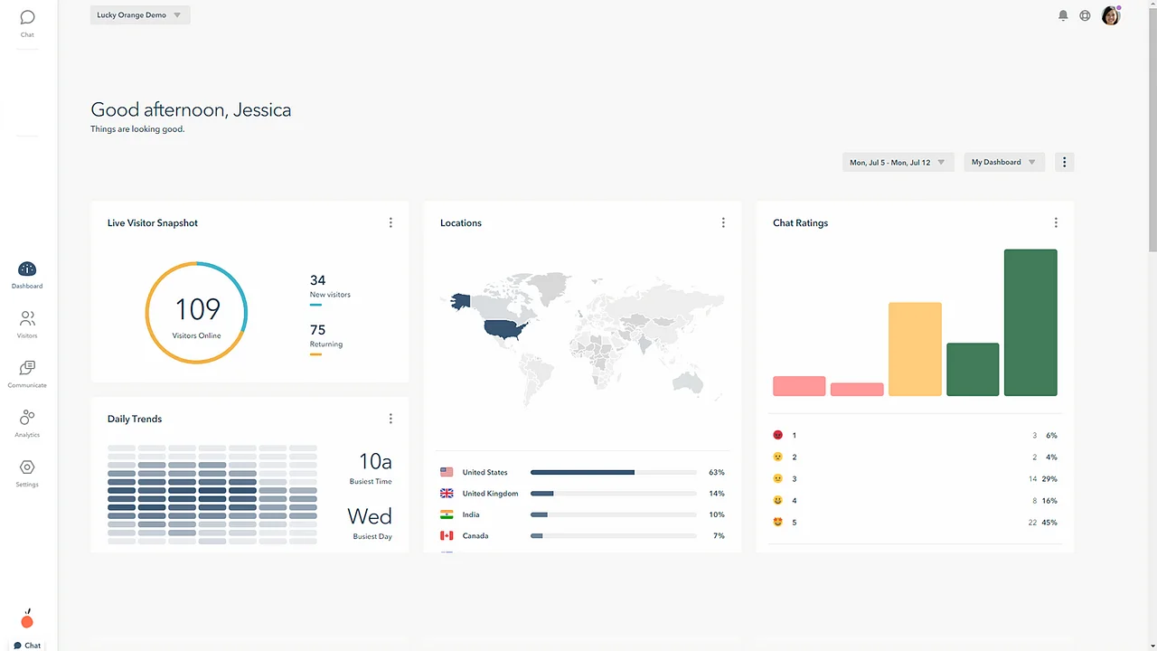Viewport: 1157px width, 651px height.
Task: Click the Chat button at bottom left
Action: click(27, 645)
